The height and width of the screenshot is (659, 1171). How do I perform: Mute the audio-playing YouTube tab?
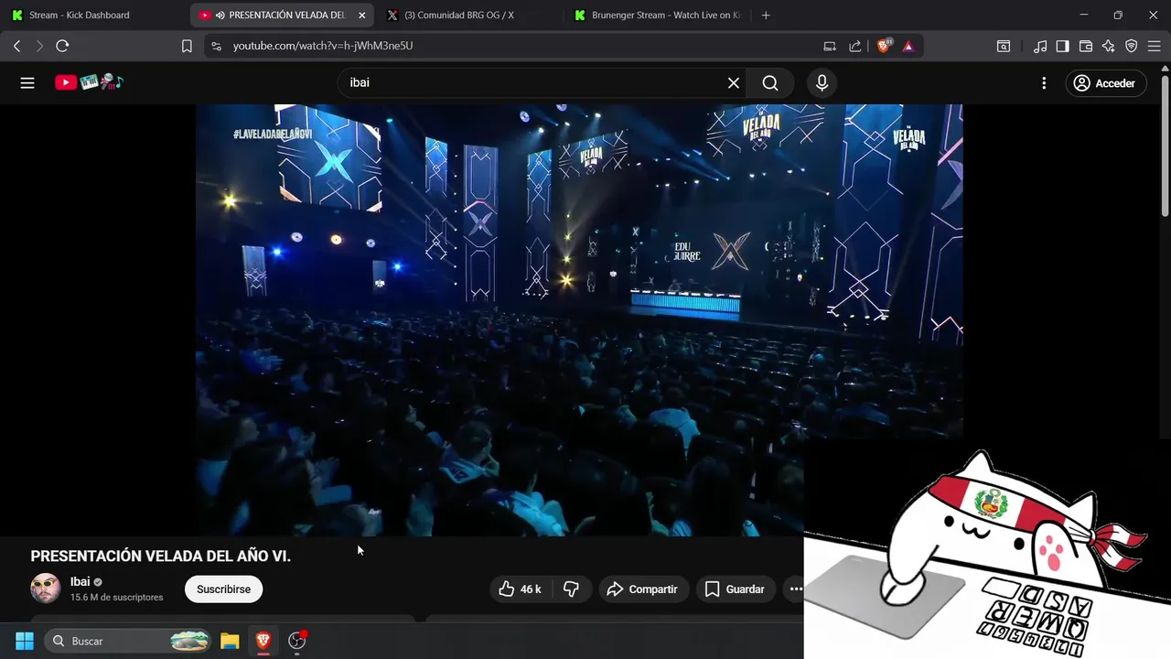220,16
